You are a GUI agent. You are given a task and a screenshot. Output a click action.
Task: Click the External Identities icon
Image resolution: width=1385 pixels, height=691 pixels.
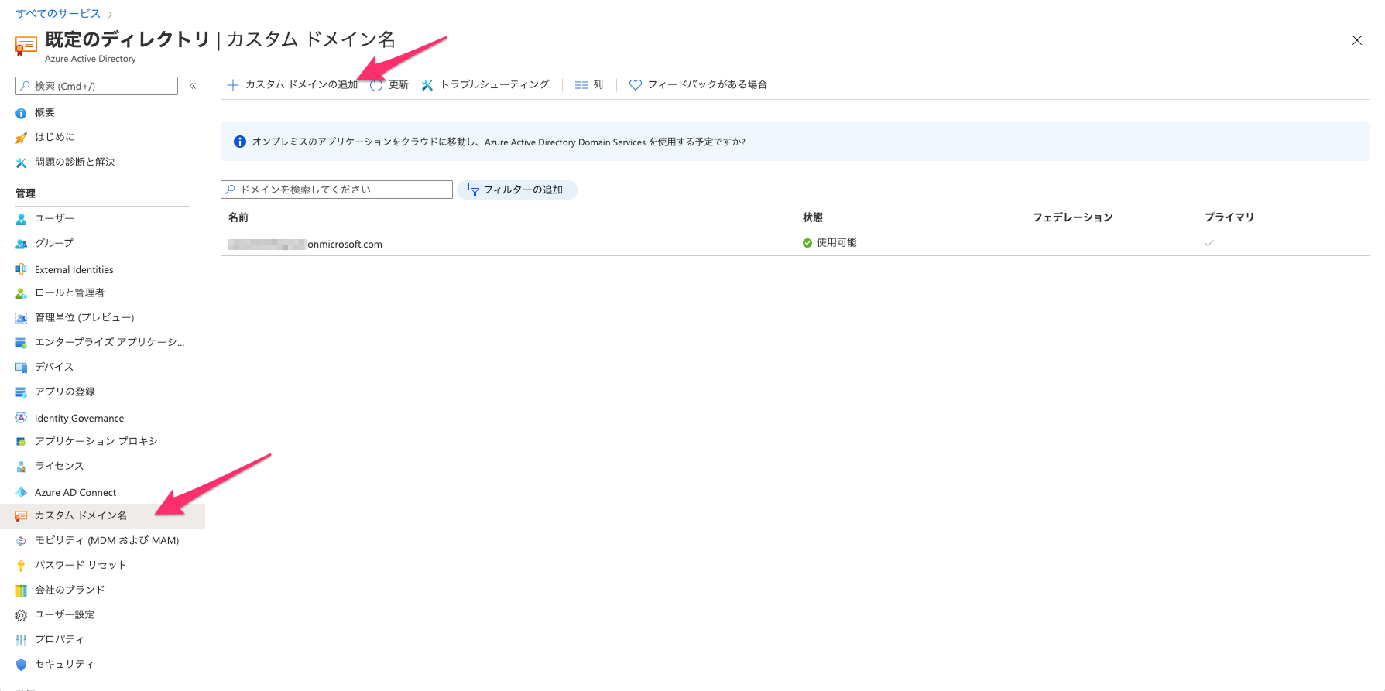click(x=21, y=269)
